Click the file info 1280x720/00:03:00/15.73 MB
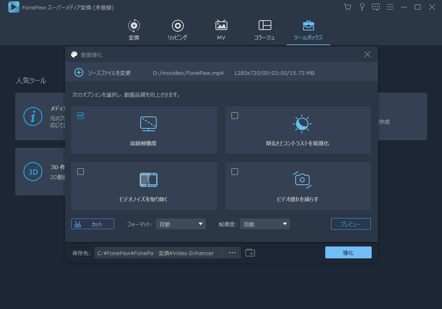The height and width of the screenshot is (309, 442). pos(274,73)
